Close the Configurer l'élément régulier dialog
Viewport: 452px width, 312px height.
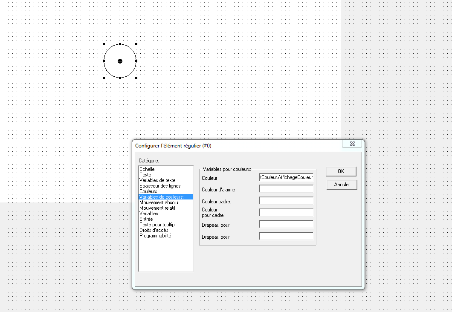pyautogui.click(x=352, y=144)
